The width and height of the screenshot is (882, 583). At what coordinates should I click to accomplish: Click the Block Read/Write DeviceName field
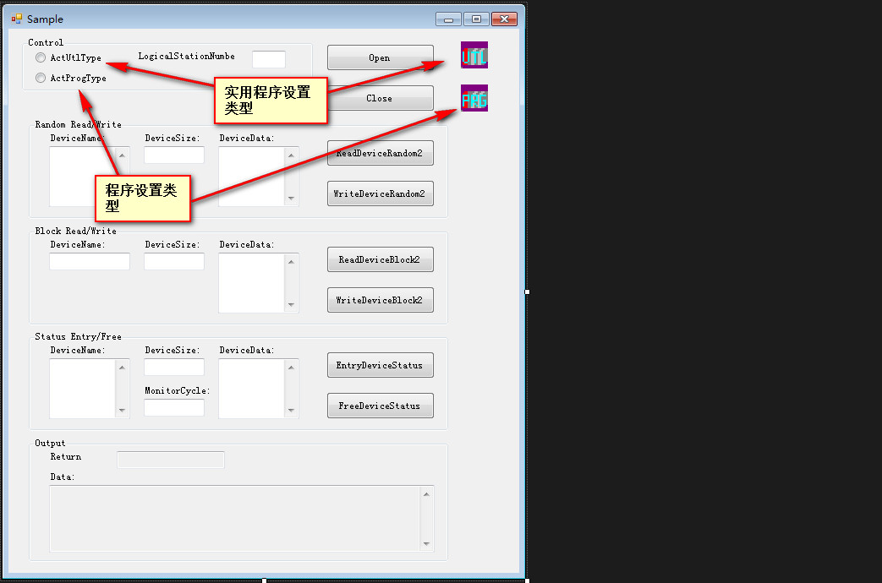[x=90, y=262]
